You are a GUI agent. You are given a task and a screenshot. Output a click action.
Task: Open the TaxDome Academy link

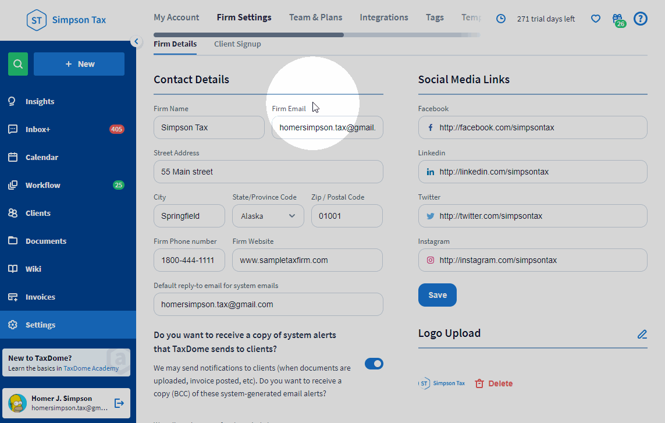tap(91, 368)
